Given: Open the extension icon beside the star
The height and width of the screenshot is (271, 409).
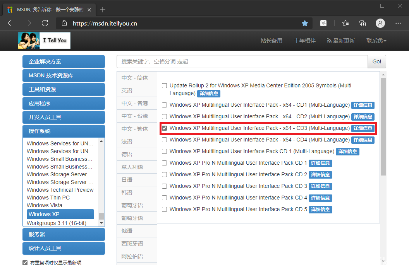Looking at the screenshot, I should click(x=323, y=24).
